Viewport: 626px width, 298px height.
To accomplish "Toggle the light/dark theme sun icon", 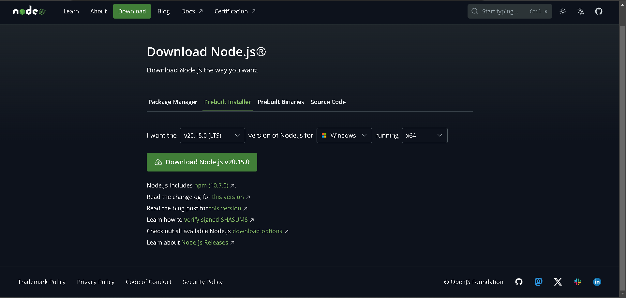I will (563, 11).
